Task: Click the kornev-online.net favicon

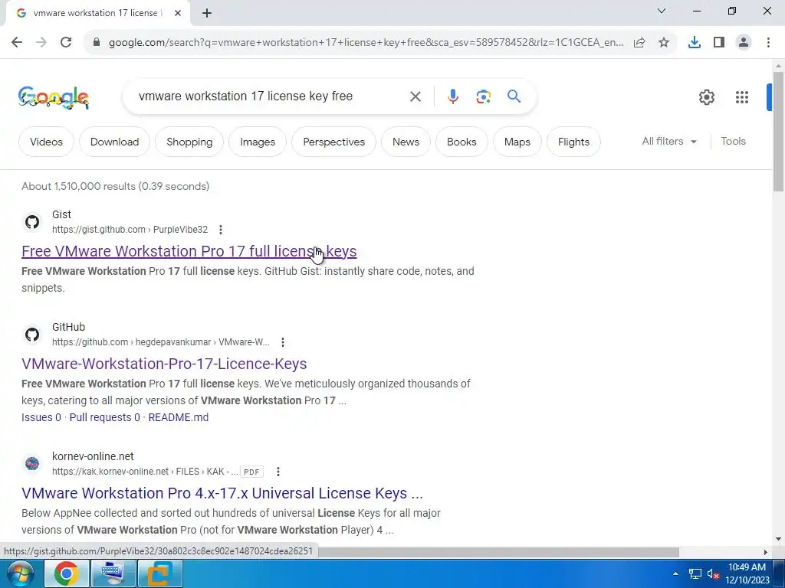Action: (32, 464)
